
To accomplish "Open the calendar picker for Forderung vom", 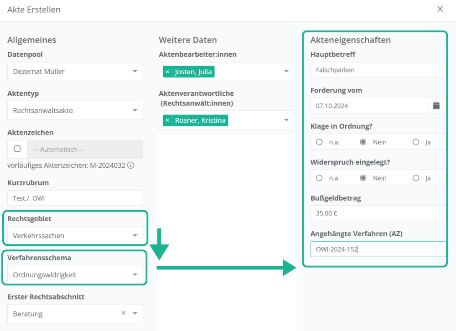I will tap(436, 106).
